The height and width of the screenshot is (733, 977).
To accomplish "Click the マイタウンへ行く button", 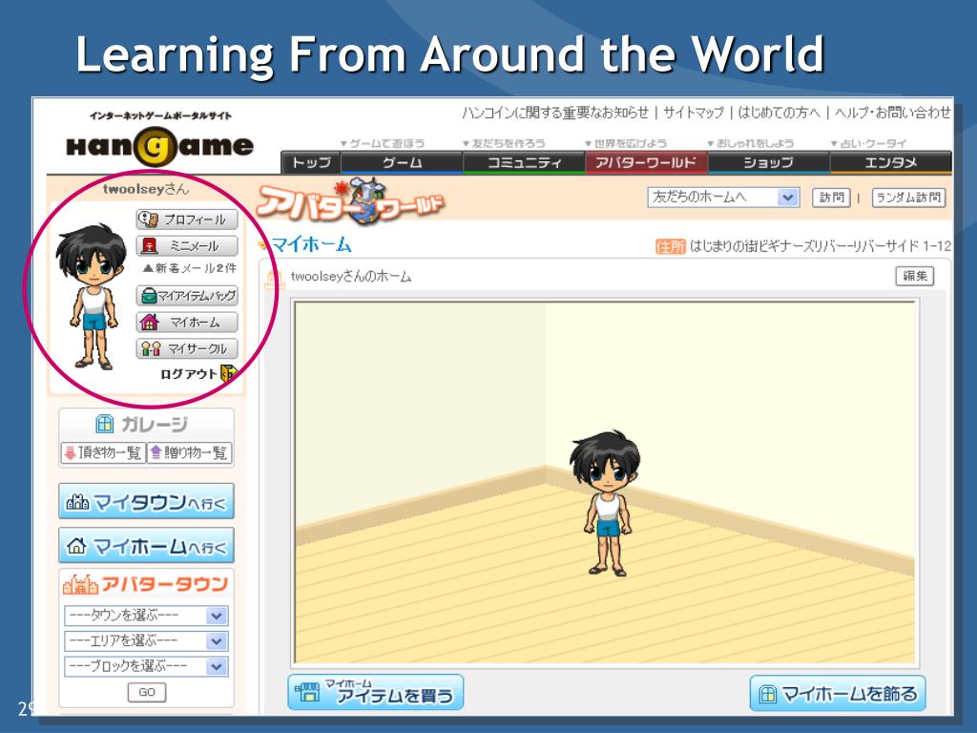I will pos(146,501).
